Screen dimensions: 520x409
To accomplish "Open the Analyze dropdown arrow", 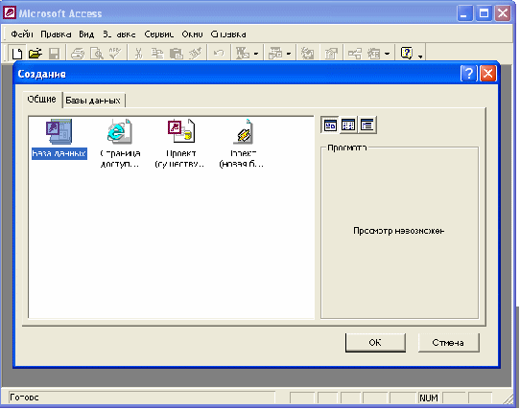I will coord(288,54).
